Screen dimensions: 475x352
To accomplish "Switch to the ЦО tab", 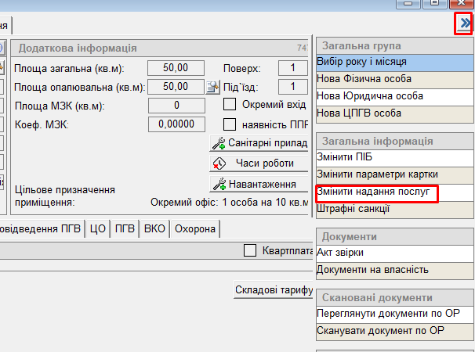I will pos(98,229).
